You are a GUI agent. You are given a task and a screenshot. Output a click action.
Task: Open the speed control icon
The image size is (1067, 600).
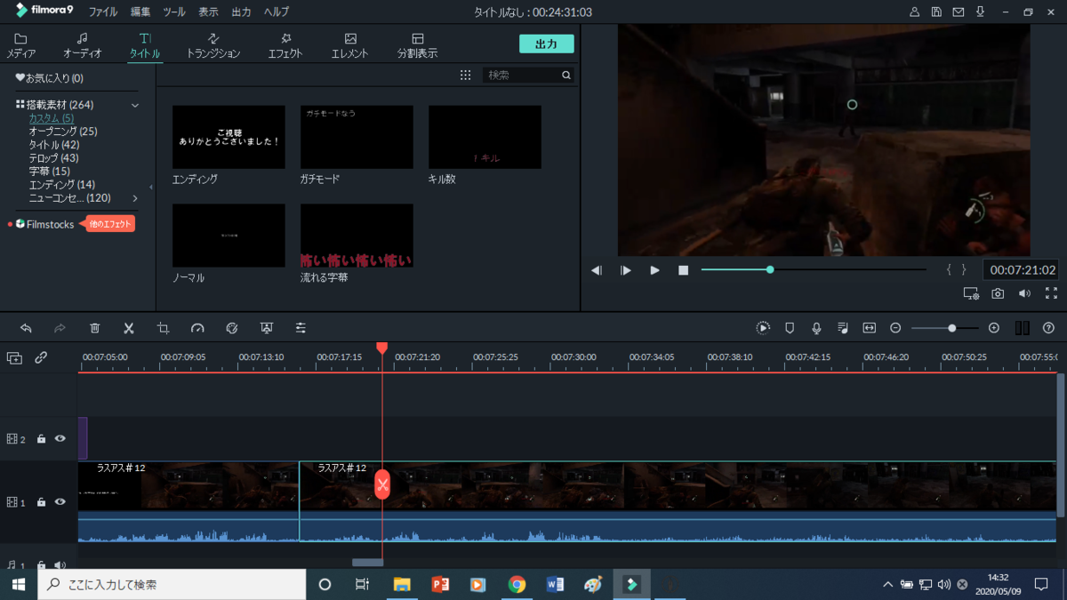tap(197, 328)
